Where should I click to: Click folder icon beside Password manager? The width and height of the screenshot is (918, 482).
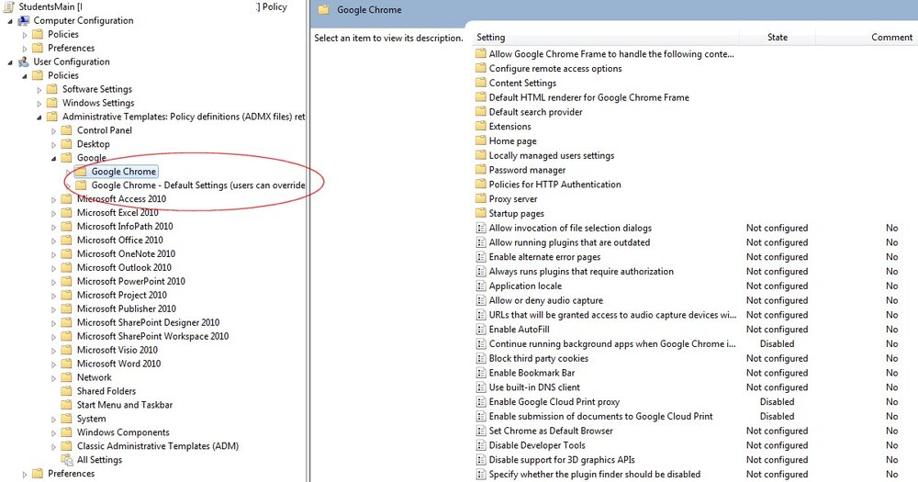coord(481,170)
